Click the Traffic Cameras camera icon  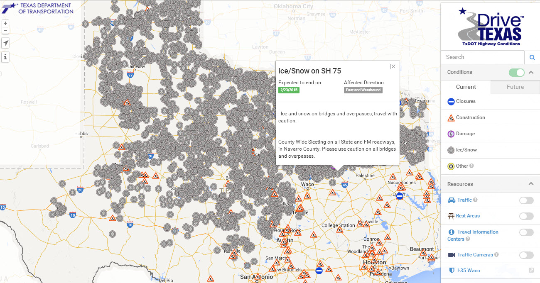[453, 254]
